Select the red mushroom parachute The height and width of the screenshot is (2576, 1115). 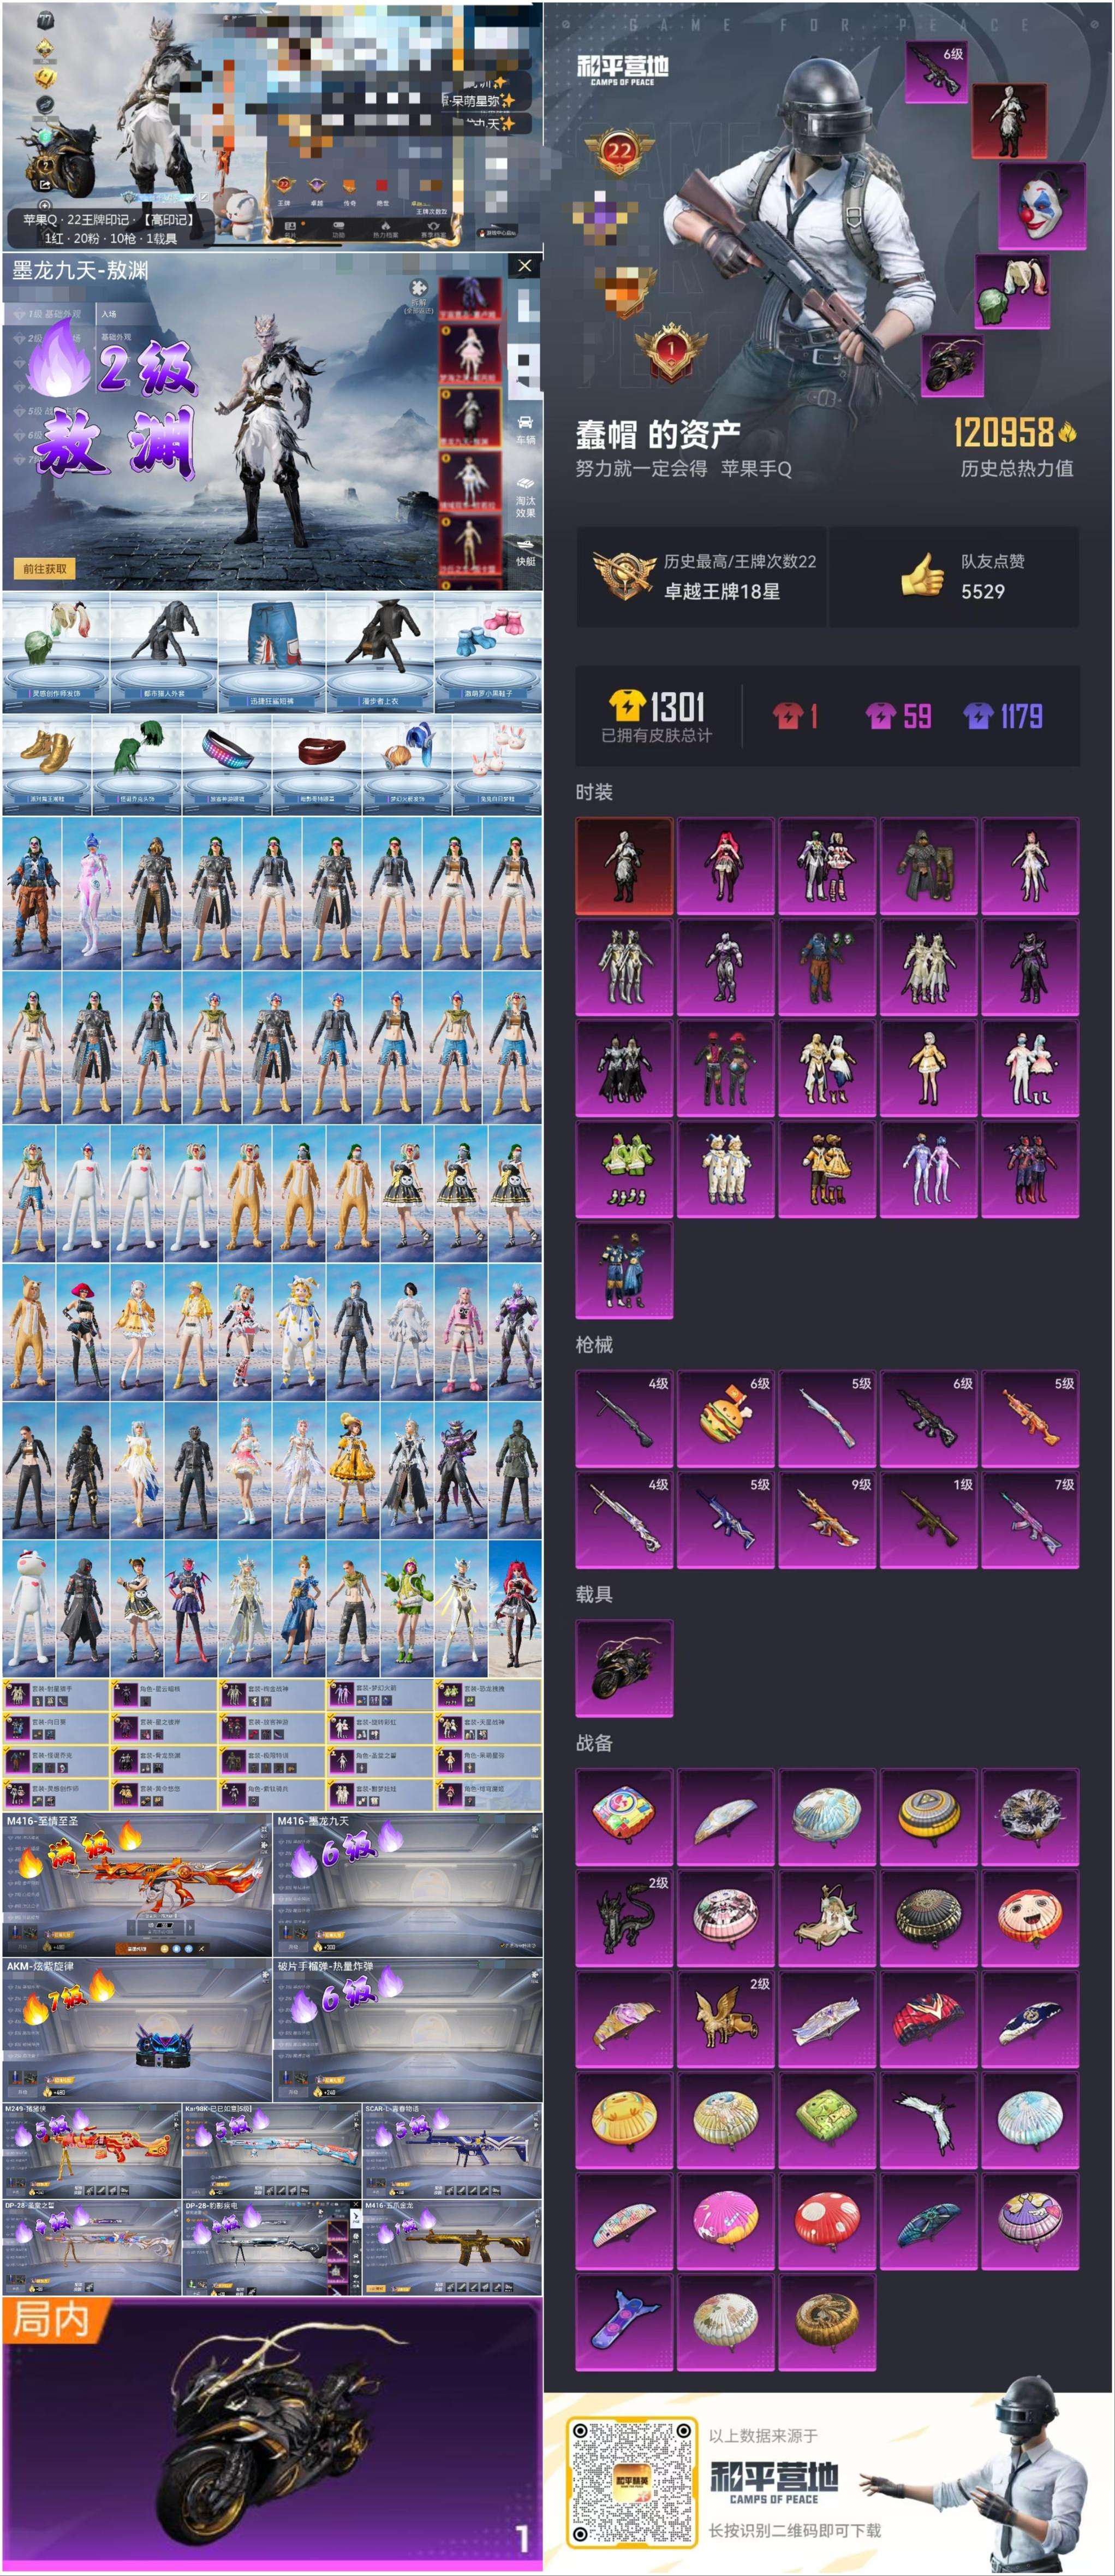click(826, 2220)
